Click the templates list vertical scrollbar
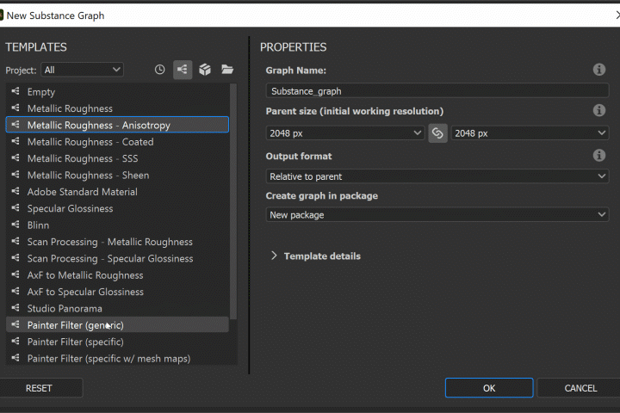Screen dimensions: 620x413 coord(233,201)
